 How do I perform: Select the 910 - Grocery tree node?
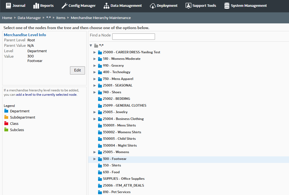coord(113,65)
